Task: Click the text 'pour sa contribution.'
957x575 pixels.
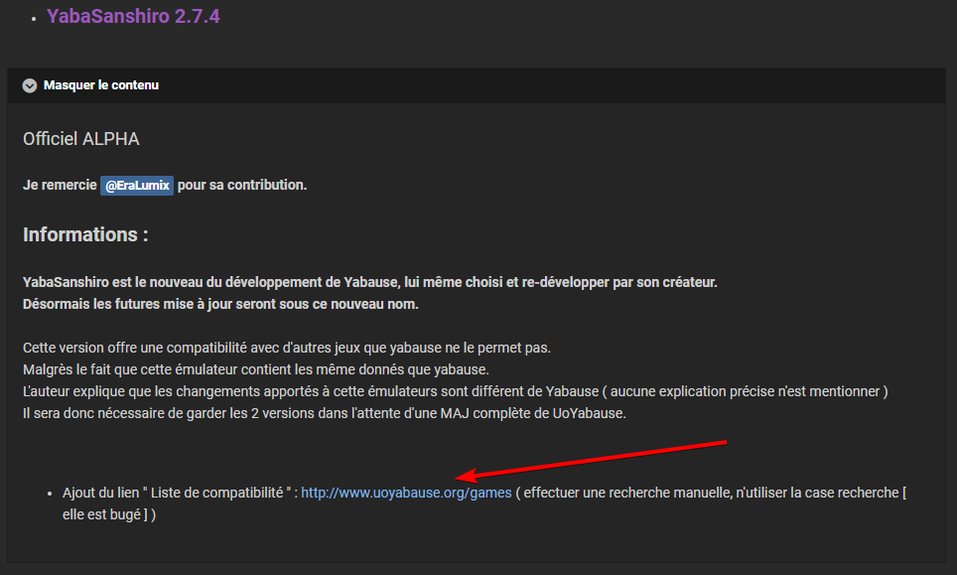Action: pos(242,185)
